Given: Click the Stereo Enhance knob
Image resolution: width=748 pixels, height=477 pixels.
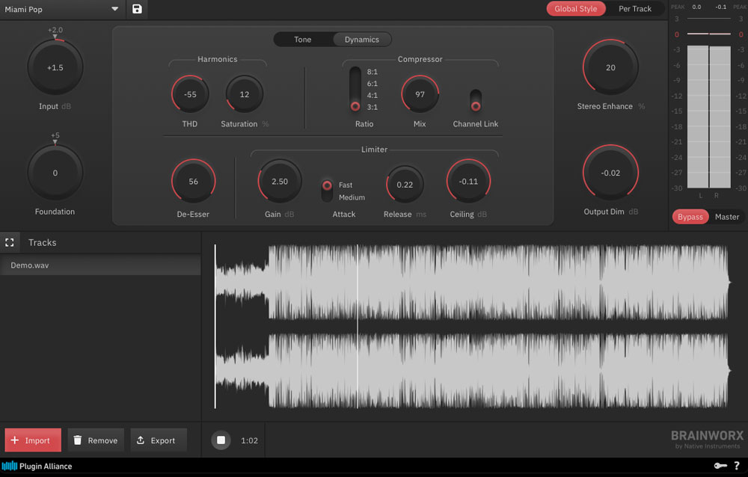Looking at the screenshot, I should [610, 67].
